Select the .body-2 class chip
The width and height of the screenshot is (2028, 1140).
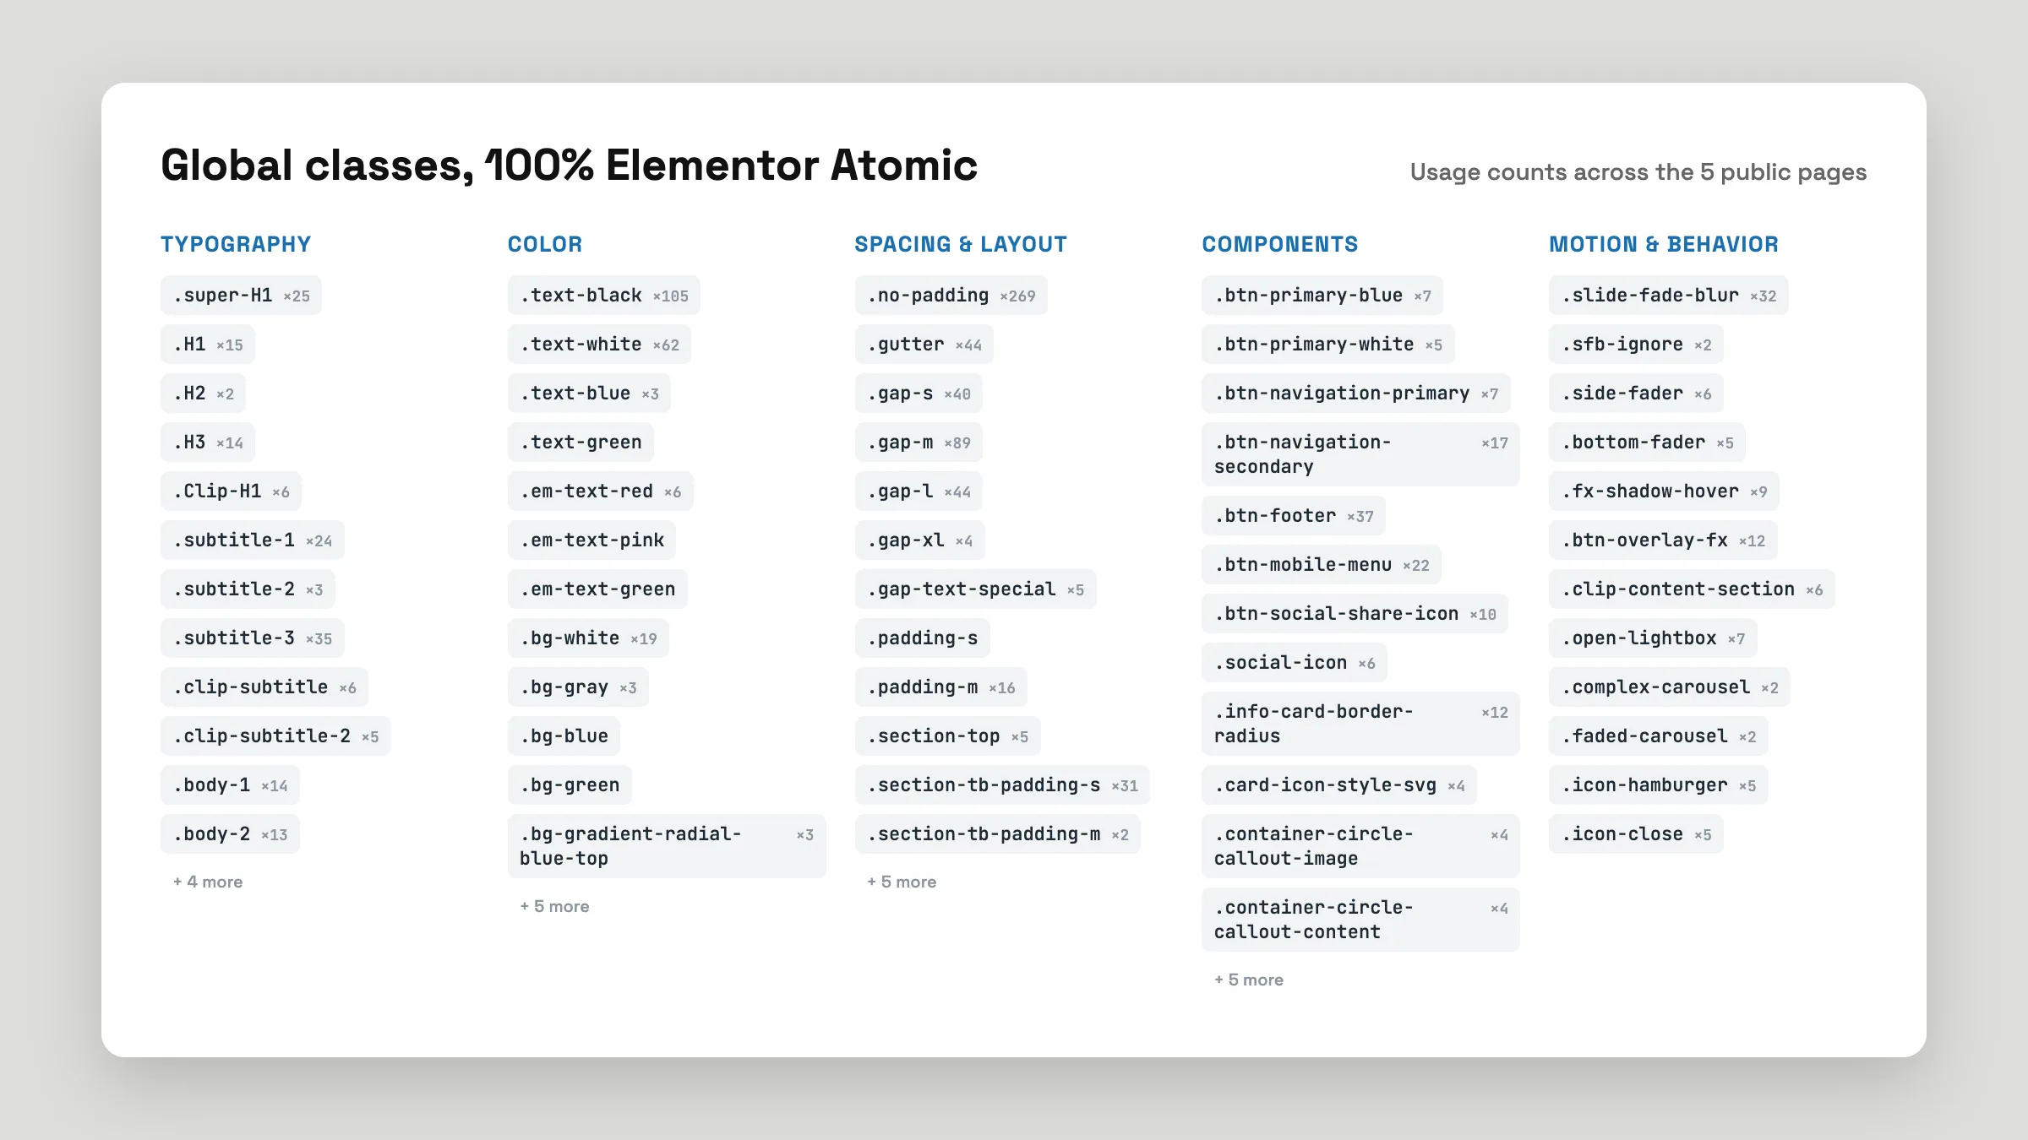[230, 834]
